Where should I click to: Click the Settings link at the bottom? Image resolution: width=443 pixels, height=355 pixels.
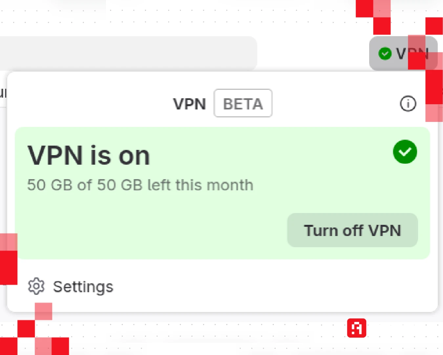(83, 286)
